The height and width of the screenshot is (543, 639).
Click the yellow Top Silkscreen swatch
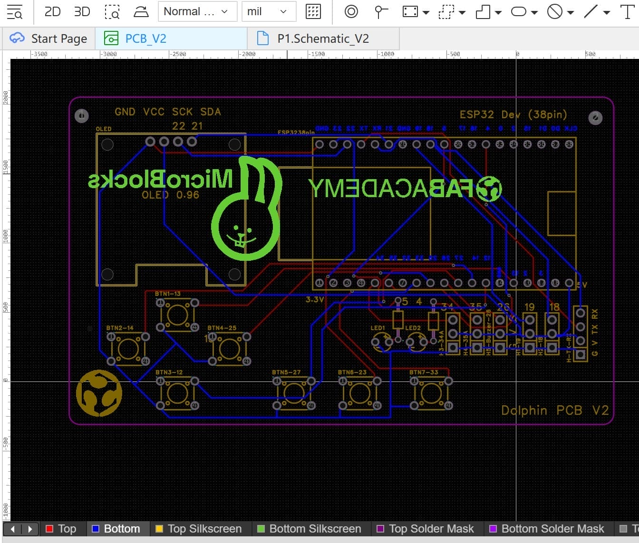tap(159, 529)
